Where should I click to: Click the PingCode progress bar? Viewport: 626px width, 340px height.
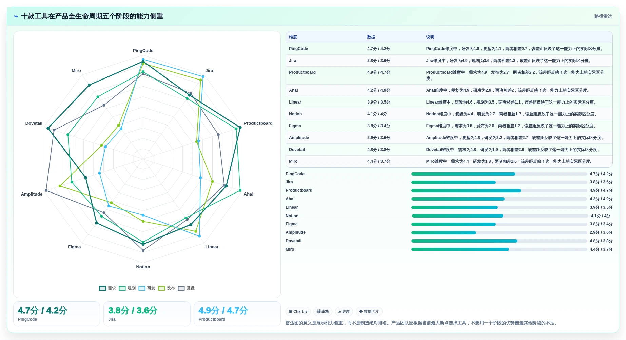499,174
